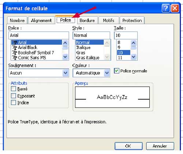The height and width of the screenshot is (154, 183).
Task: Click the font list scroll down arrow
Action: (x=65, y=57)
